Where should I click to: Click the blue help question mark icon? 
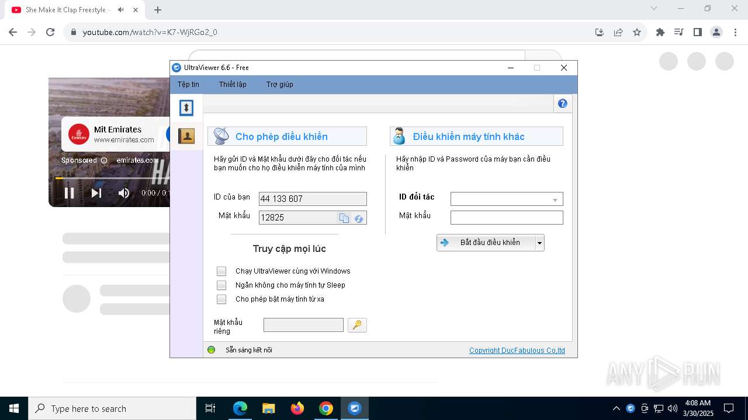[563, 103]
